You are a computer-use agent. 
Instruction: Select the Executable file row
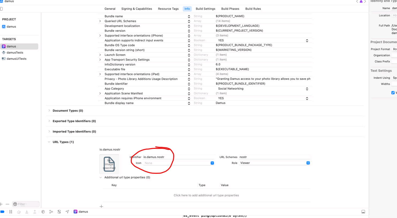click(205, 69)
